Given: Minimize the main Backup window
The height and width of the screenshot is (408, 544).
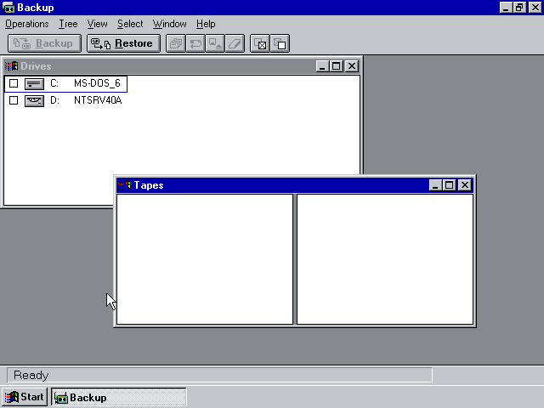Looking at the screenshot, I should (x=506, y=8).
